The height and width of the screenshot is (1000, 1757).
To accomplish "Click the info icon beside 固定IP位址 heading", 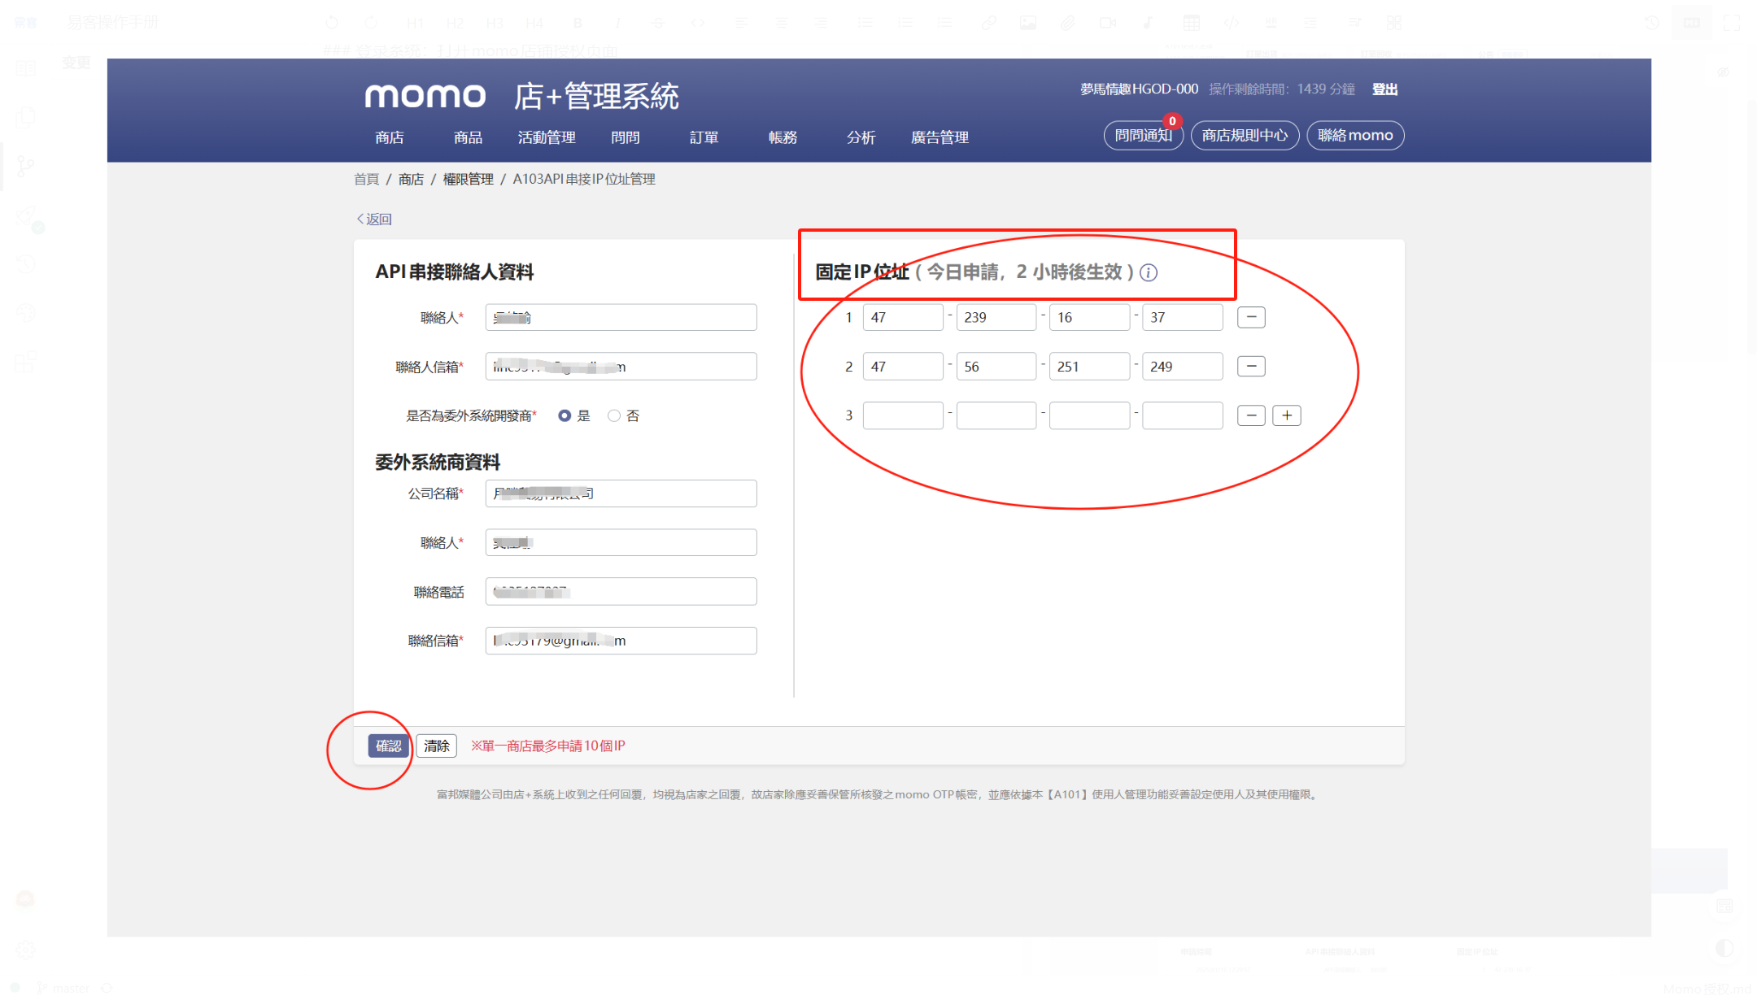I will pyautogui.click(x=1148, y=272).
